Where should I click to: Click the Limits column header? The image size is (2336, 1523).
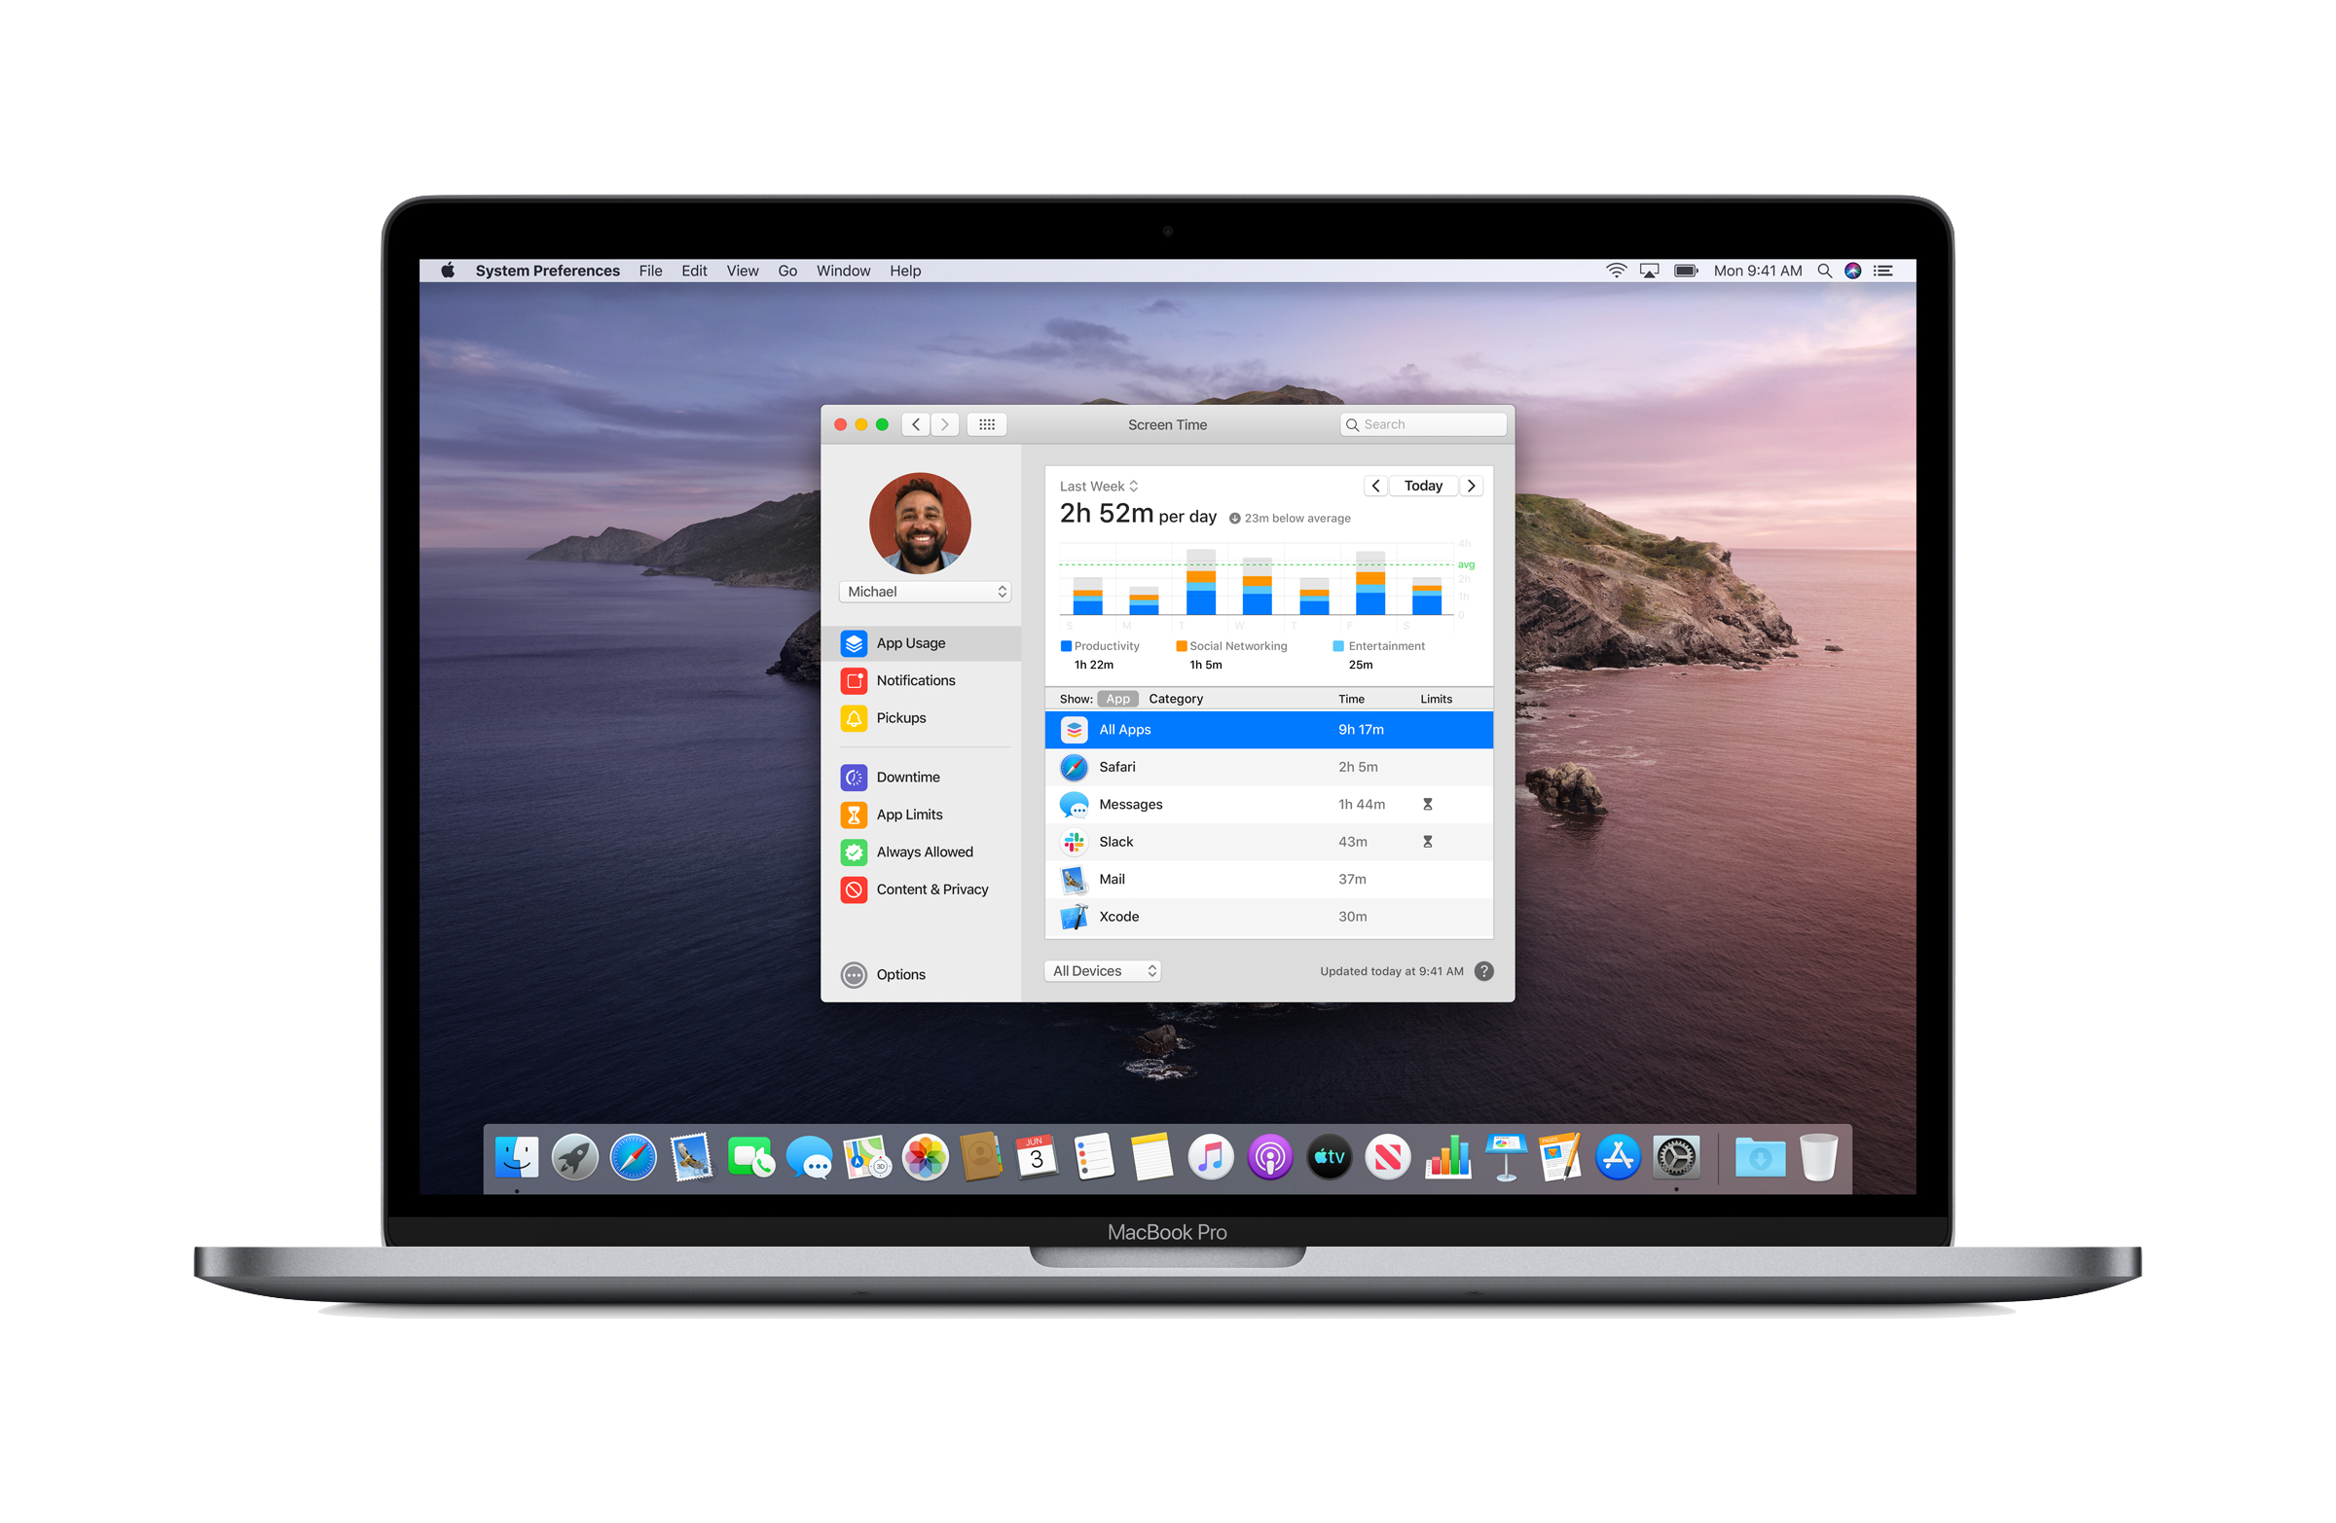pyautogui.click(x=1436, y=699)
